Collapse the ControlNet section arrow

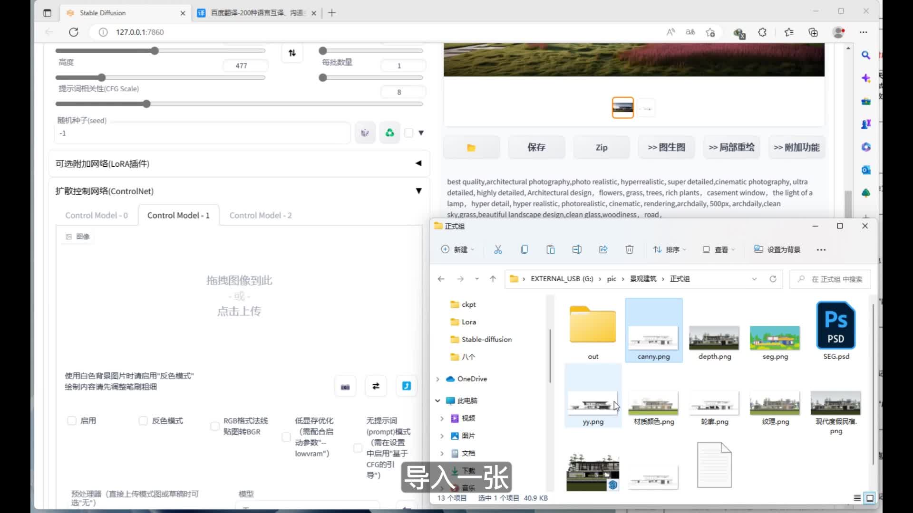(x=418, y=191)
